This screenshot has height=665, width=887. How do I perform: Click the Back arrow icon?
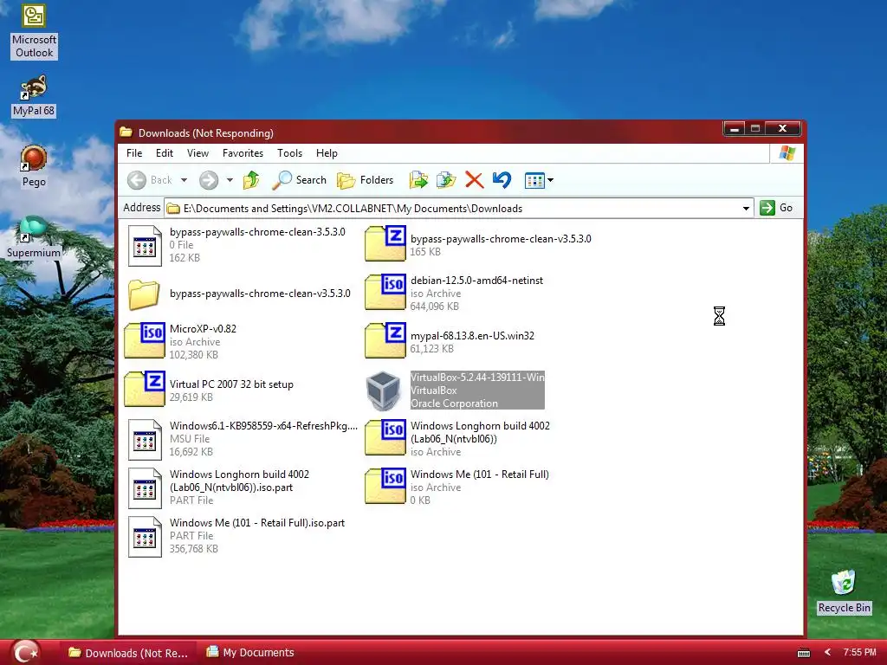136,180
